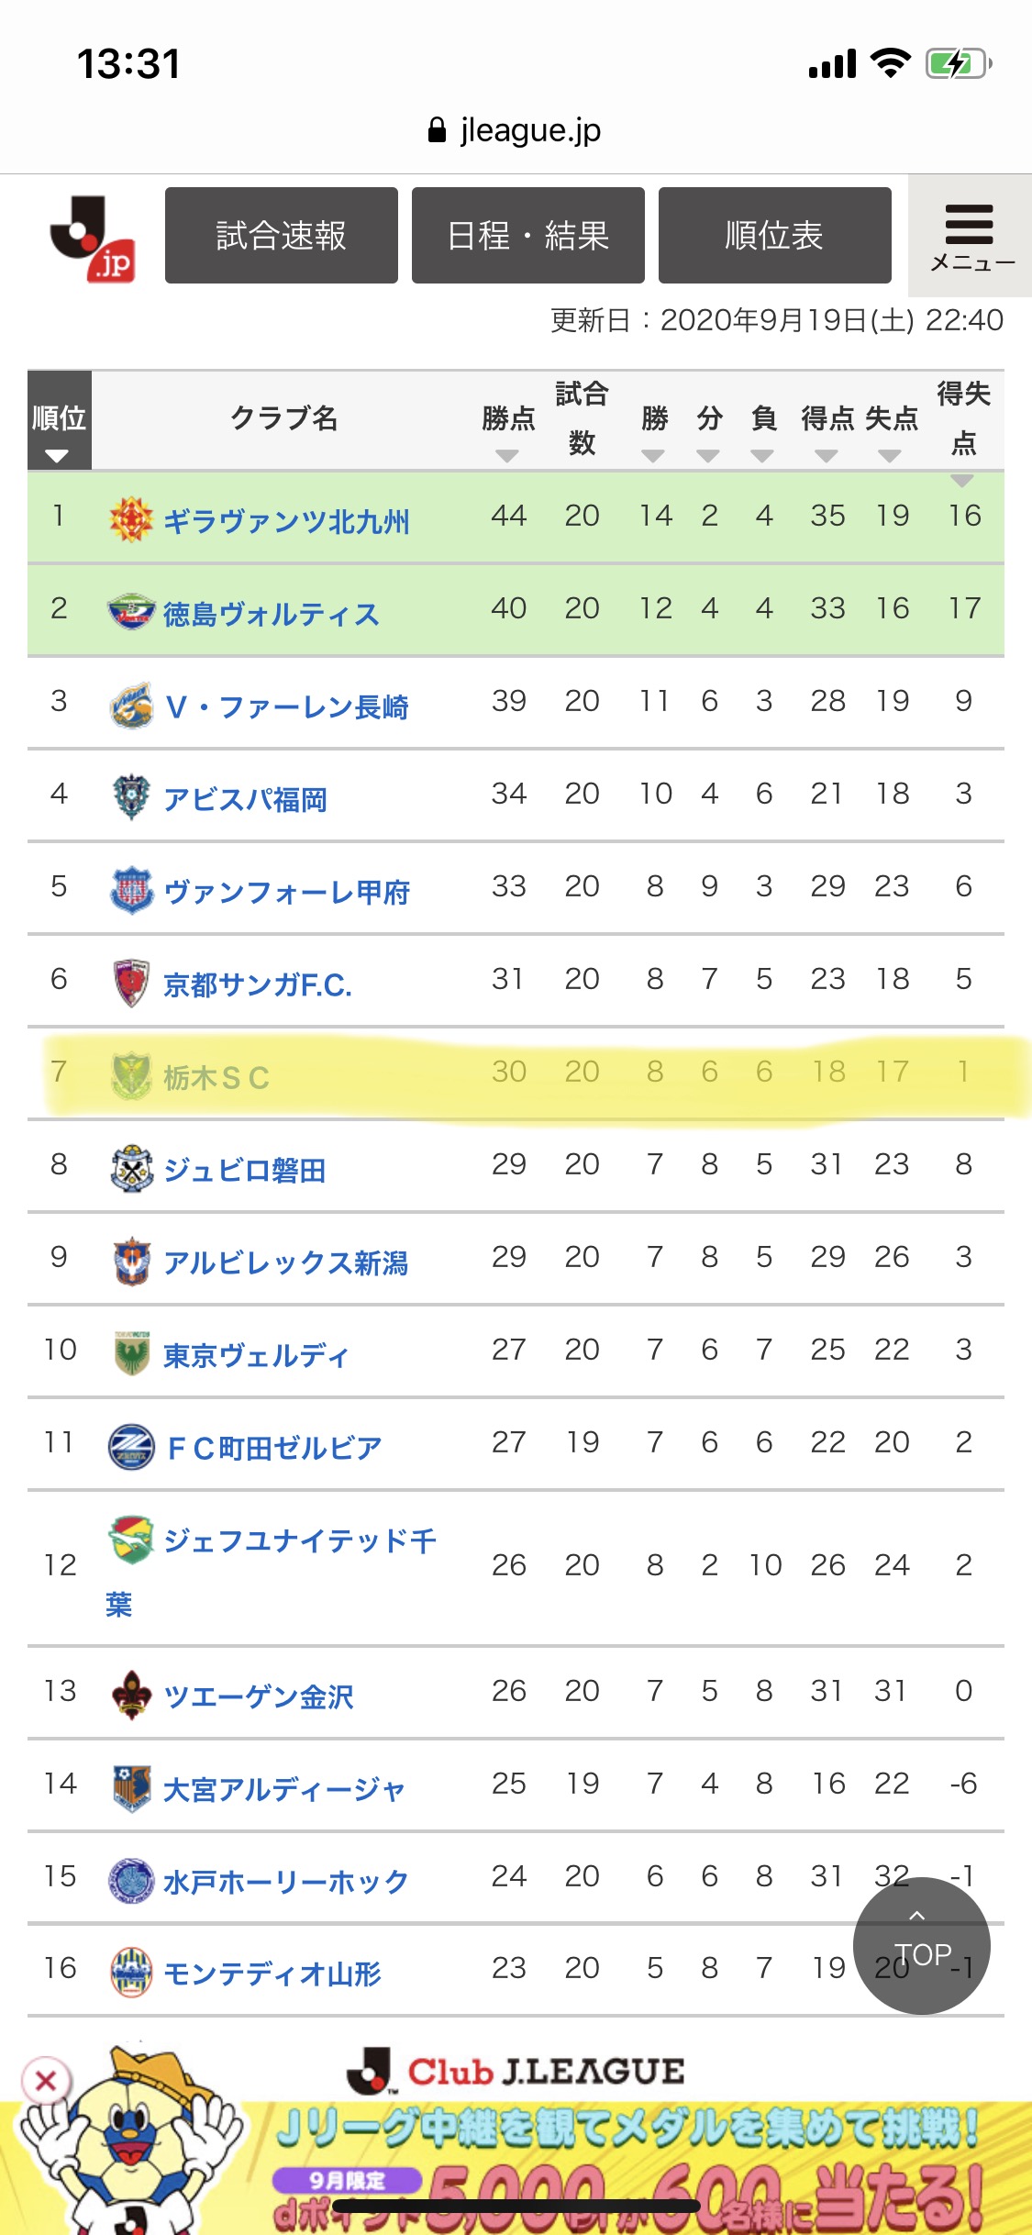Tap the jleague.jp address bar

(515, 130)
